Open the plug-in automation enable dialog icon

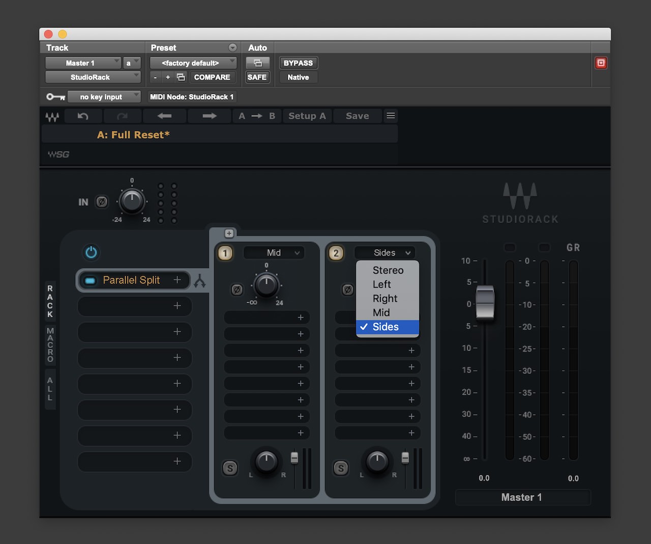pyautogui.click(x=258, y=63)
